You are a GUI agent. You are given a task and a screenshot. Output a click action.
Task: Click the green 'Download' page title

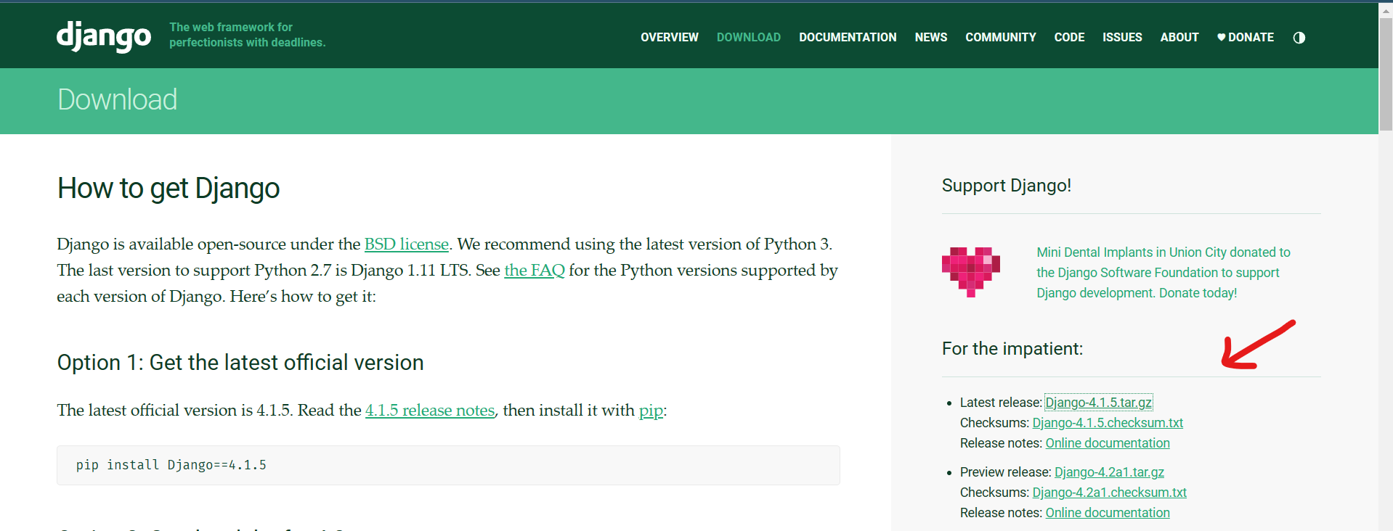[118, 99]
